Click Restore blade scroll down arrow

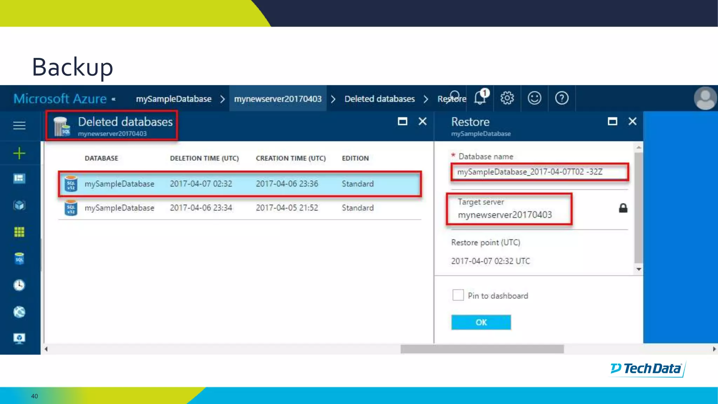pyautogui.click(x=639, y=269)
